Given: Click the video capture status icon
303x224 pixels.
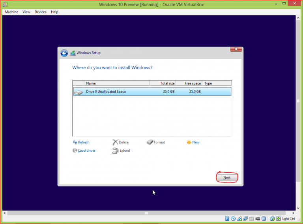Looking at the screenshot, I should point(258,219).
